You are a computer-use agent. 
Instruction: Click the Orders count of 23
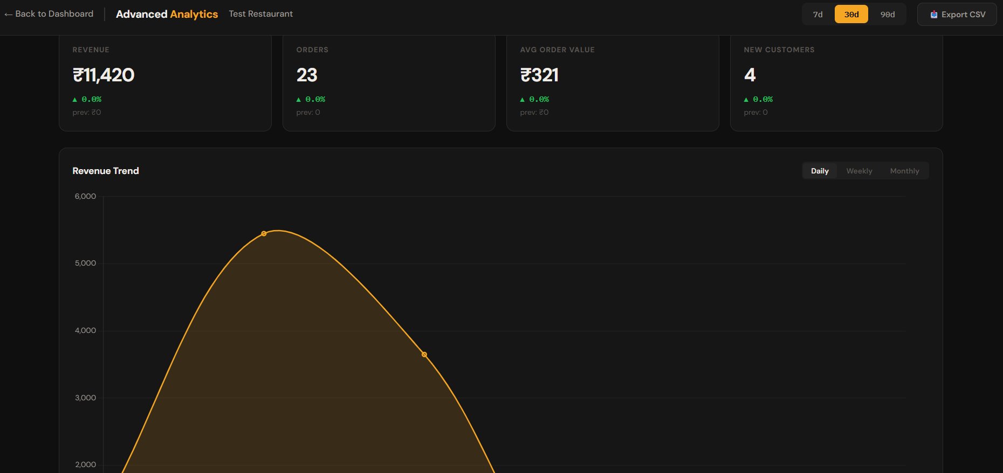[307, 75]
